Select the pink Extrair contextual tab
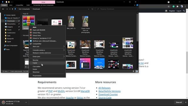188x106 pixels. [43, 2]
